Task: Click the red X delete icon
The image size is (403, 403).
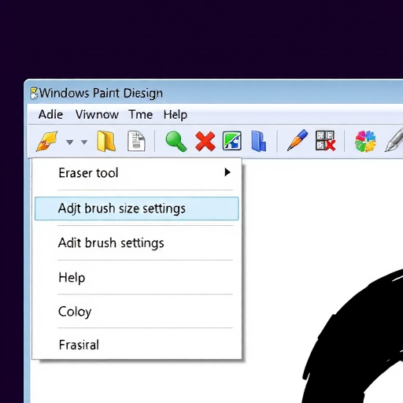Action: (x=205, y=142)
